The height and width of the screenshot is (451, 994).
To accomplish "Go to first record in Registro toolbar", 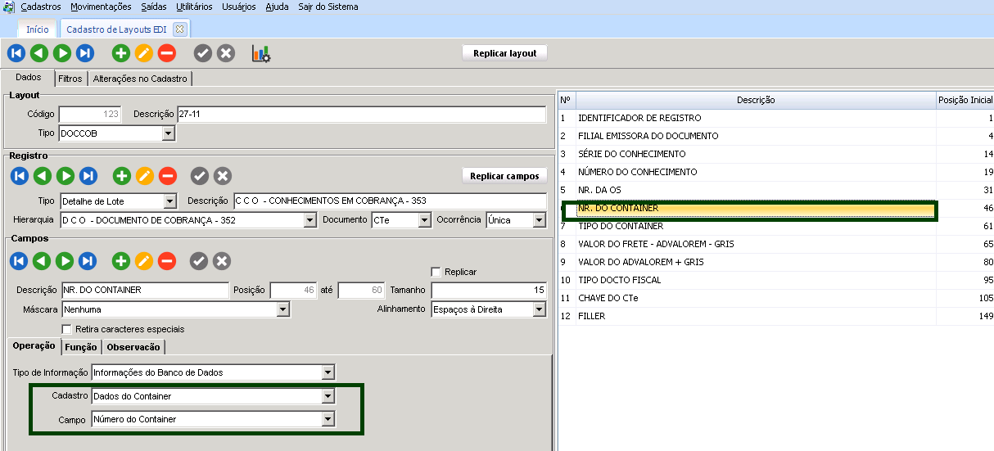I will point(20,176).
